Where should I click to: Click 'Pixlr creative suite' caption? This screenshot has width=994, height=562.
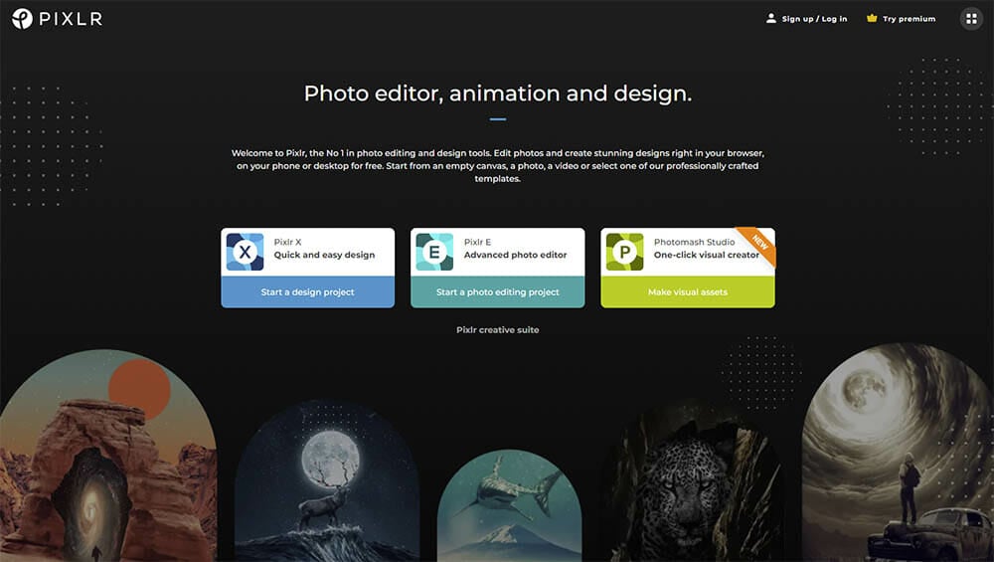498,330
